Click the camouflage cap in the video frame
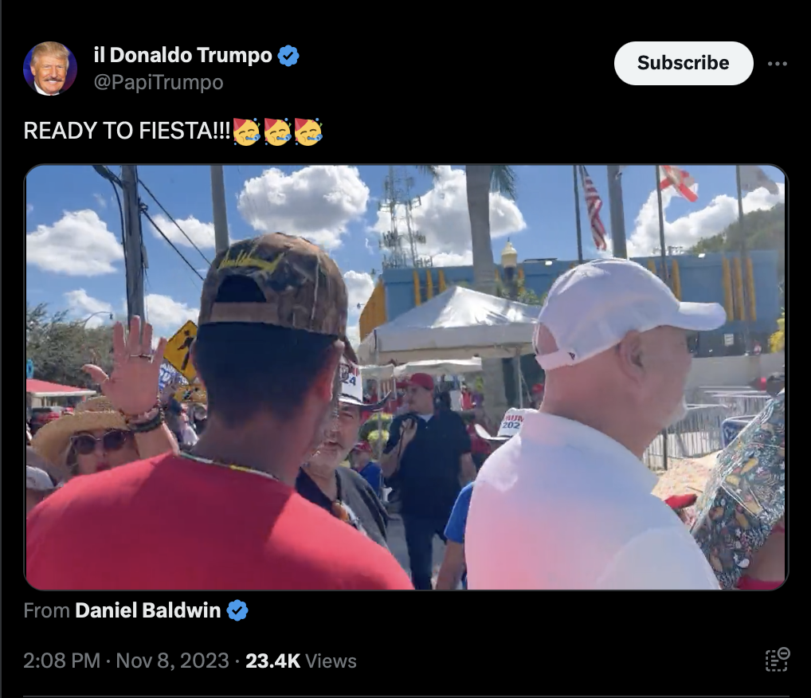This screenshot has width=811, height=698. coord(273,284)
